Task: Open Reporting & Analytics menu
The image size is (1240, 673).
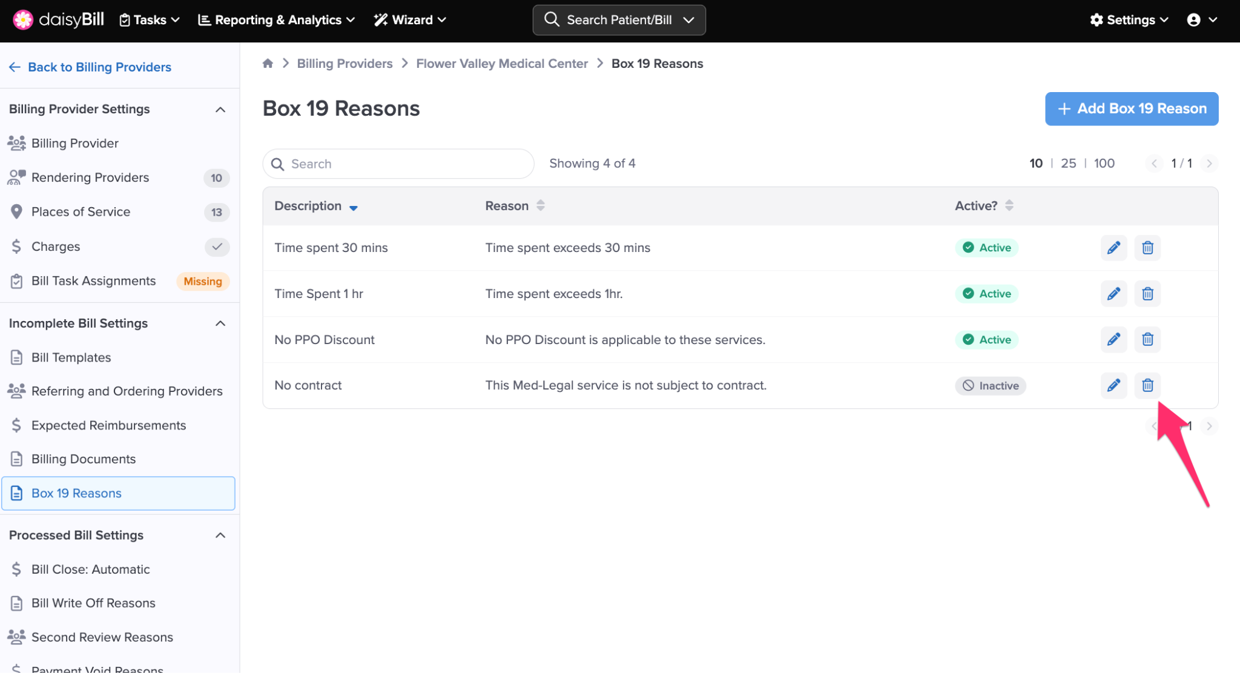Action: tap(276, 20)
